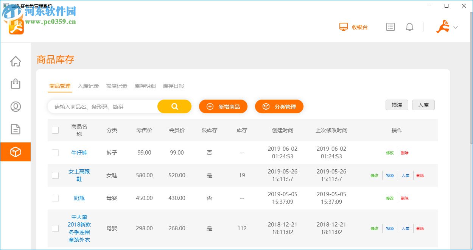The height and width of the screenshot is (250, 473).
Task: Open the Home page from the sidebar
Action: pos(16,61)
